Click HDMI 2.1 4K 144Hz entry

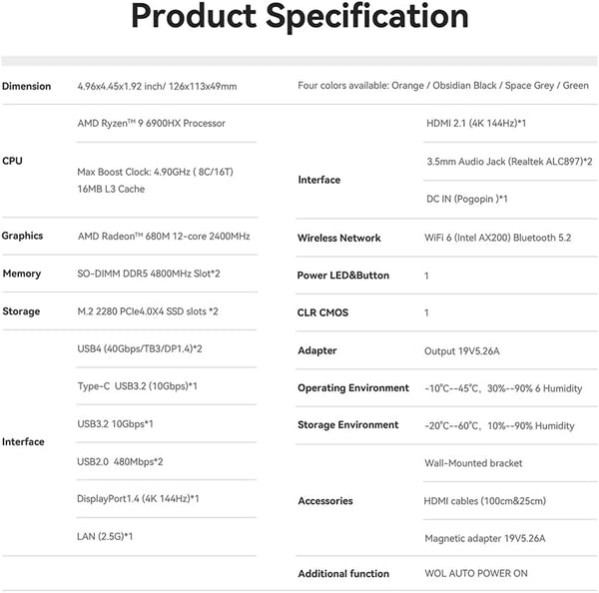click(476, 124)
